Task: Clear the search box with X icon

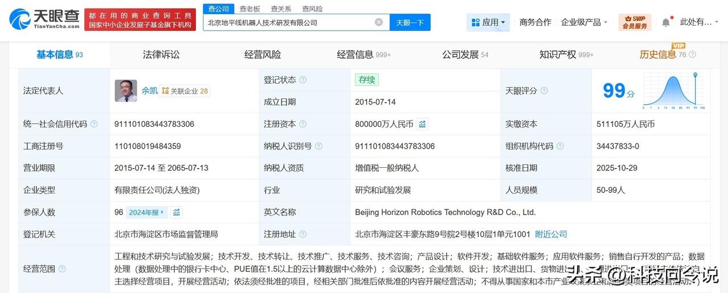Action: pos(379,22)
